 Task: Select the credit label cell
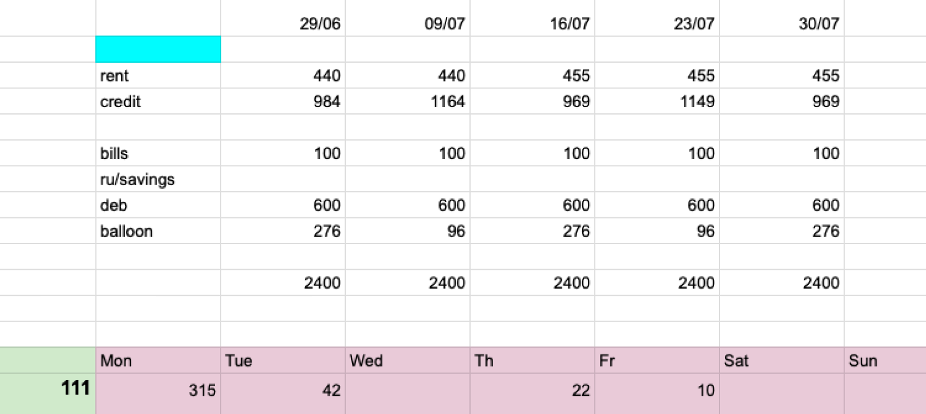click(x=158, y=101)
